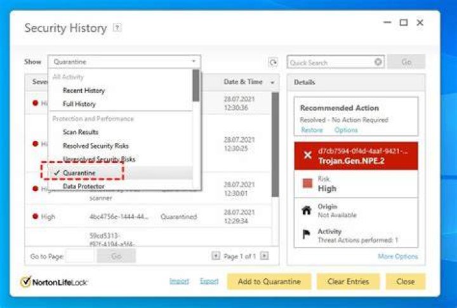Viewport: 457px width, 308px height.
Task: Open the More Options link
Action: click(x=398, y=257)
